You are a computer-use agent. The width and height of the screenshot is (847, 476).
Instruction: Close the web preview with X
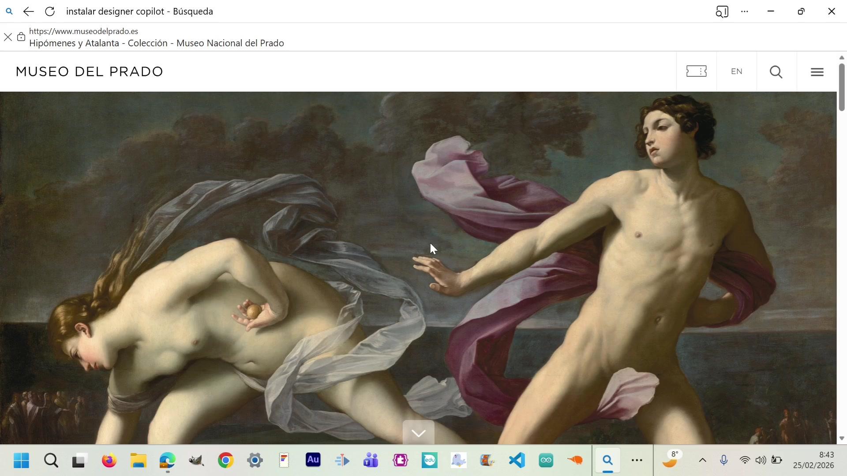click(8, 37)
